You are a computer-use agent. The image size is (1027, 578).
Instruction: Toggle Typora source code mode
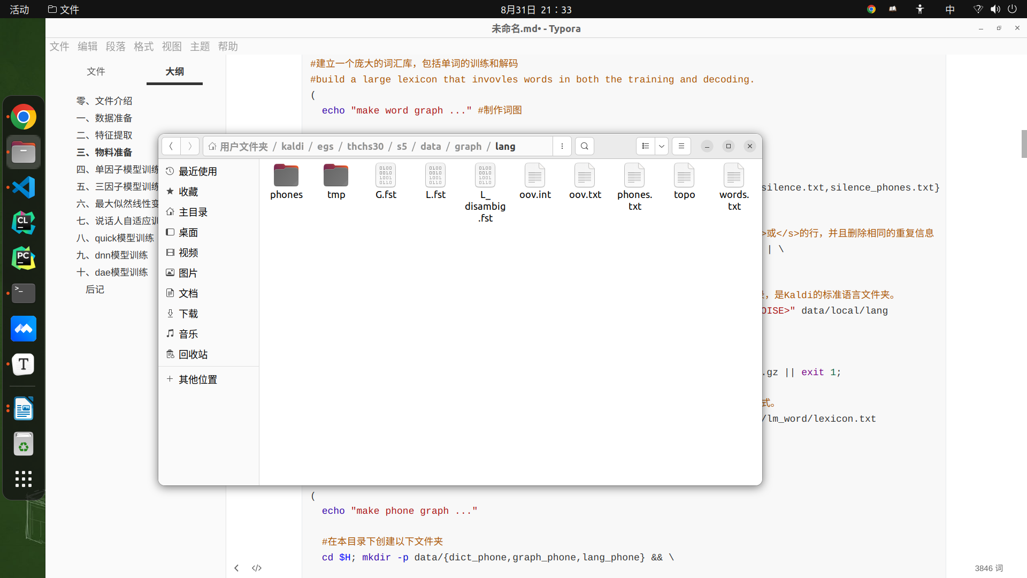point(257,568)
